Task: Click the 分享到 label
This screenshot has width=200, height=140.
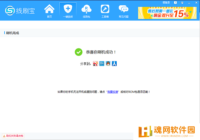Action: [85, 64]
